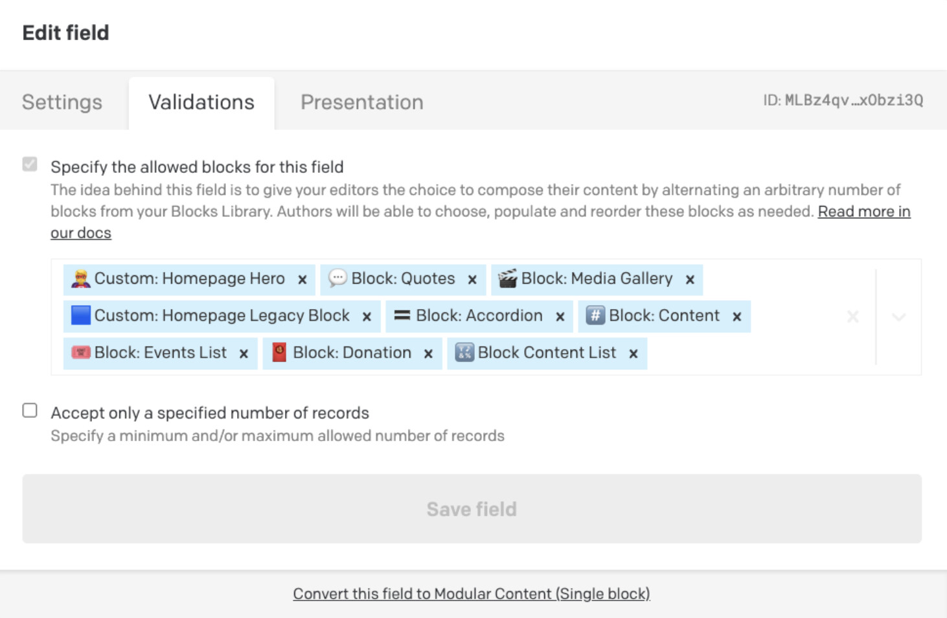Open the Presentation tab
Screen dimensions: 947x618
click(361, 102)
